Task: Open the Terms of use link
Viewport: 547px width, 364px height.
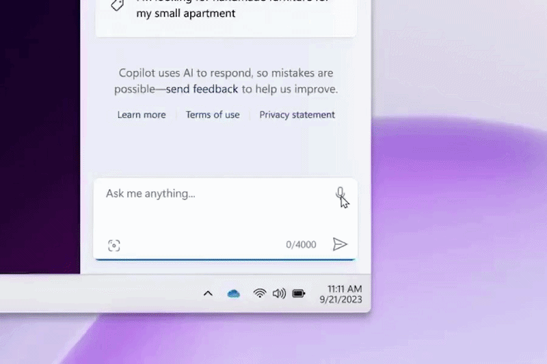Action: [213, 115]
